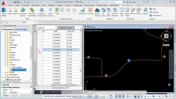The width and height of the screenshot is (176, 99).
Task: Click Zoom to Selection
Action: 115,12
